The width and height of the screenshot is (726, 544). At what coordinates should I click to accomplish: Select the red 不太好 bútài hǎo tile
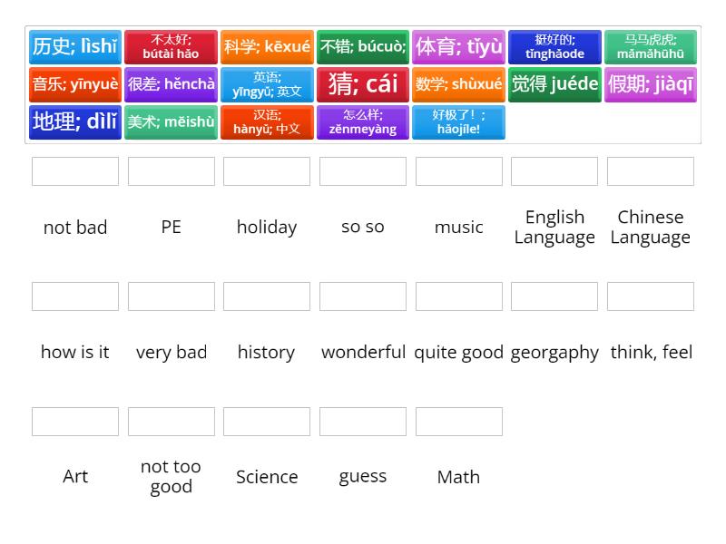coord(171,47)
